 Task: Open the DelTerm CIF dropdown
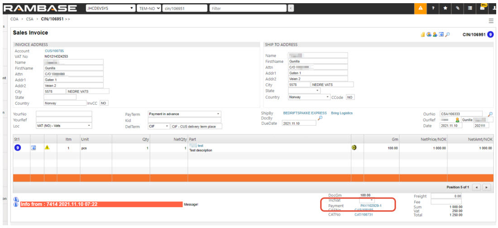[167, 126]
